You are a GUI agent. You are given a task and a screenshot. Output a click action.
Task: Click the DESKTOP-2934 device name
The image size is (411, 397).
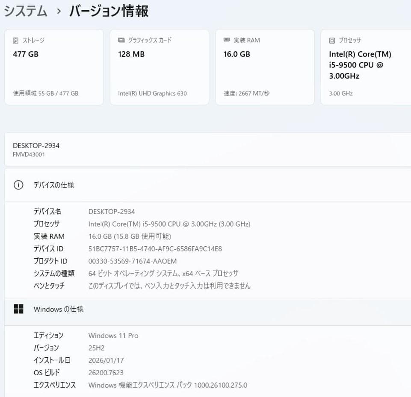coord(36,146)
